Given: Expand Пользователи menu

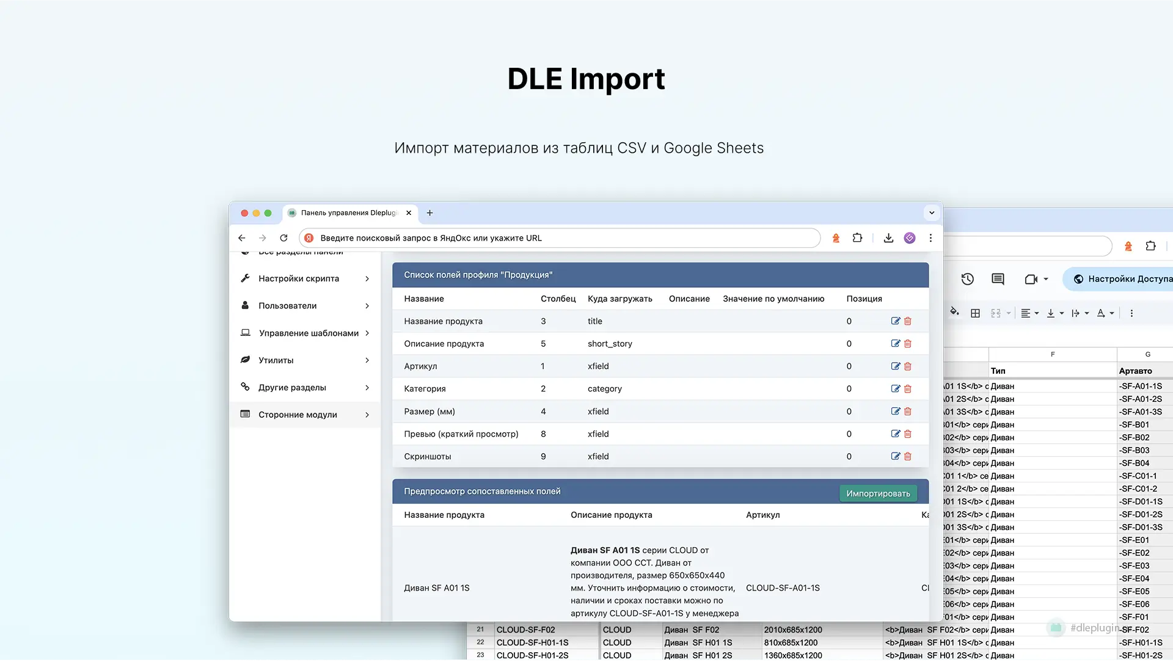Looking at the screenshot, I should pyautogui.click(x=305, y=306).
